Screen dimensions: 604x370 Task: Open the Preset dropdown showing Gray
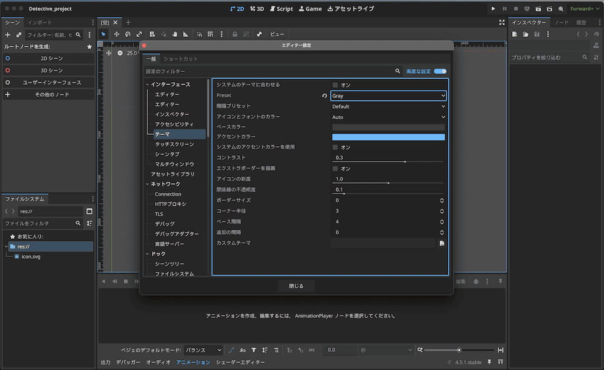[x=387, y=96]
